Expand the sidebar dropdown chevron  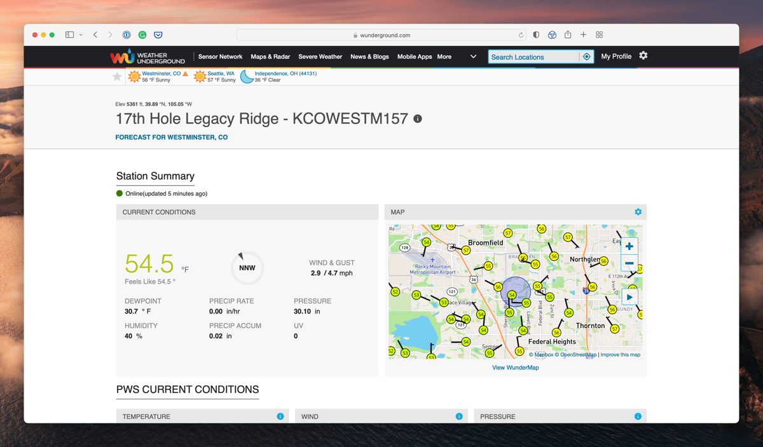[81, 35]
